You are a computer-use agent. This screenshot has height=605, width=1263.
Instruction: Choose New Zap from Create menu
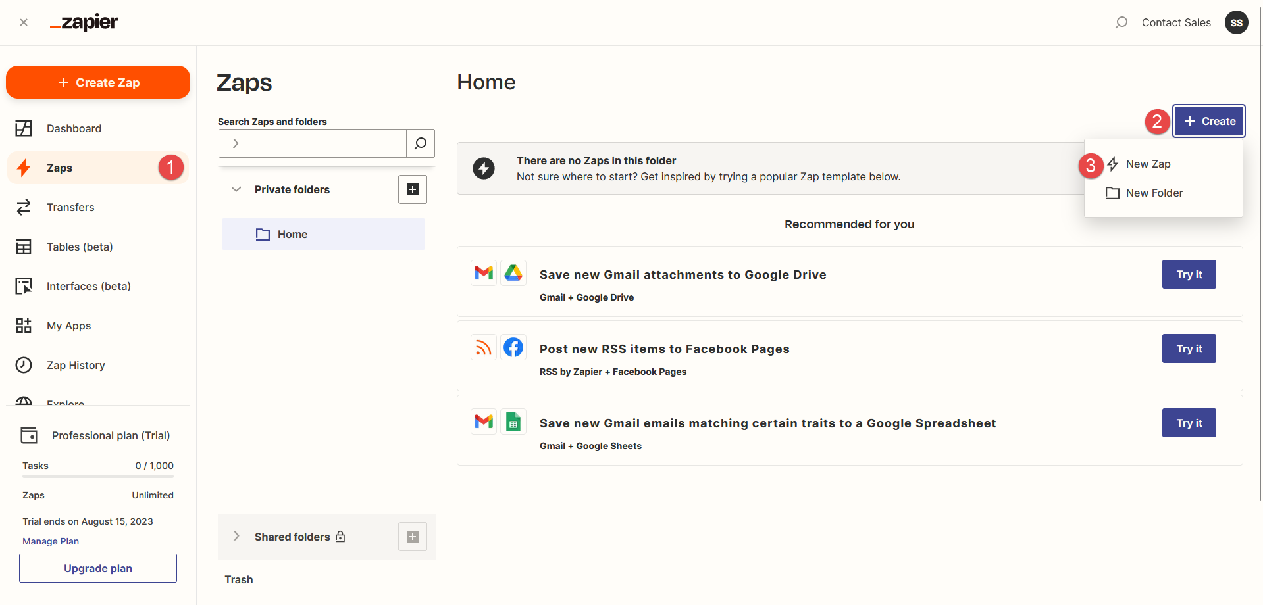1164,164
